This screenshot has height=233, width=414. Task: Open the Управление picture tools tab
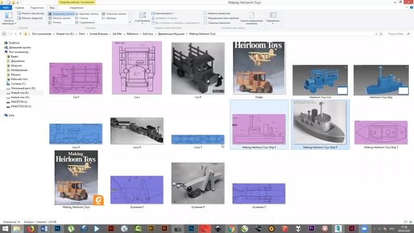[76, 8]
